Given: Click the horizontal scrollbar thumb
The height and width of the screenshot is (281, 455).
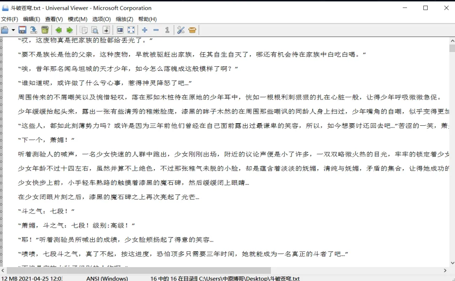Looking at the screenshot, I should point(139,270).
